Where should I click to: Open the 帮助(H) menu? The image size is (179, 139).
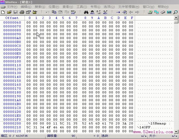[163, 7]
